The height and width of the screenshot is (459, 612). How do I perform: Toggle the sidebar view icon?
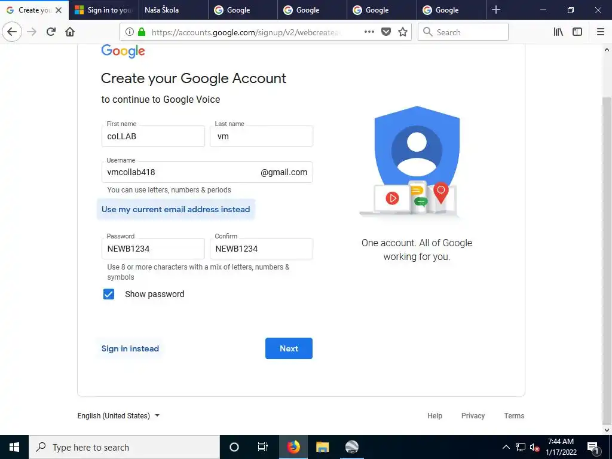[x=577, y=32]
